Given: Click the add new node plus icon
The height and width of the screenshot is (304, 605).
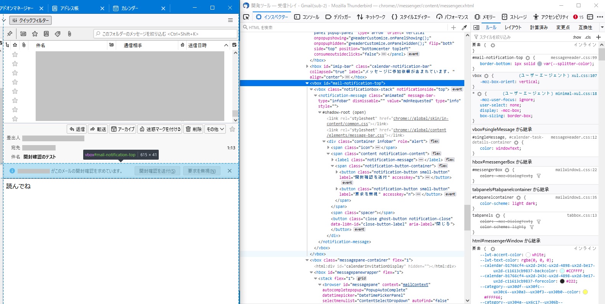Looking at the screenshot, I should click(454, 28).
